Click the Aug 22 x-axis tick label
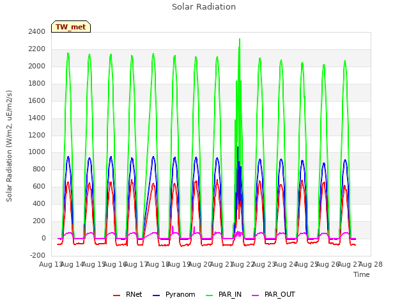 click(x=243, y=264)
